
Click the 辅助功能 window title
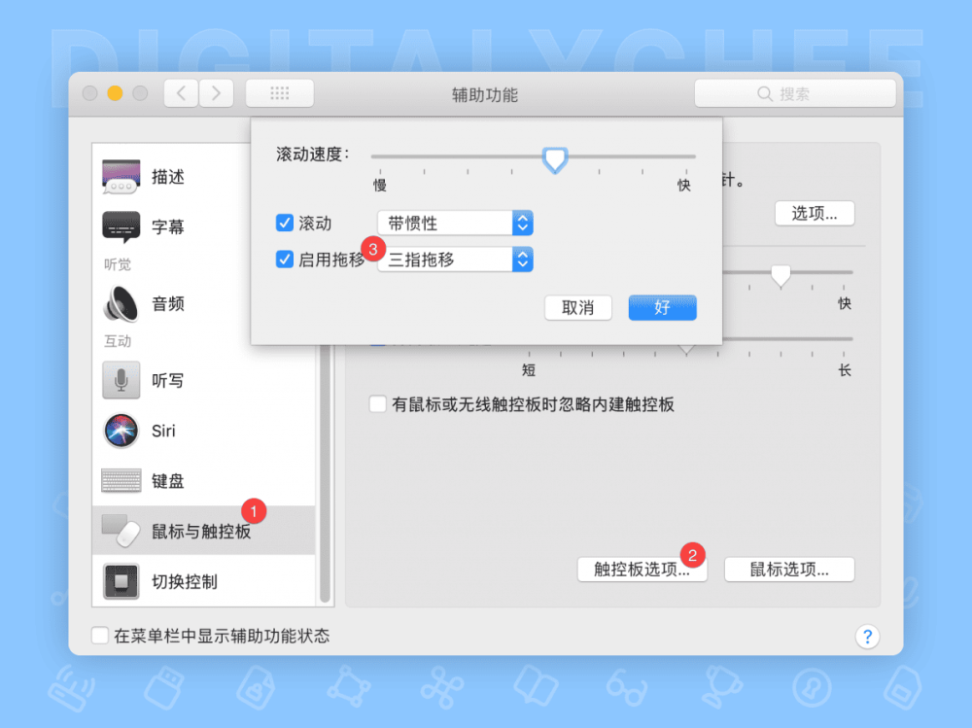(x=485, y=95)
